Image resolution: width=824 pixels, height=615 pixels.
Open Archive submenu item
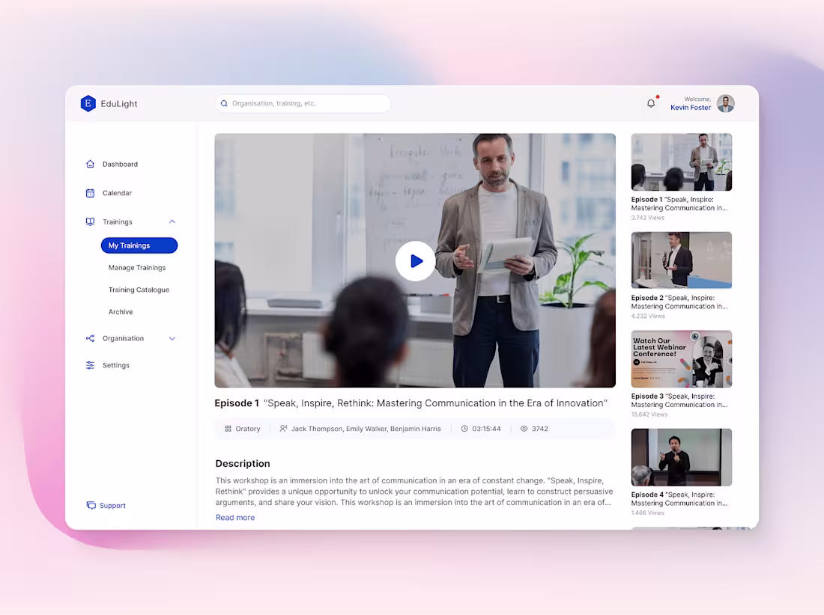[121, 312]
